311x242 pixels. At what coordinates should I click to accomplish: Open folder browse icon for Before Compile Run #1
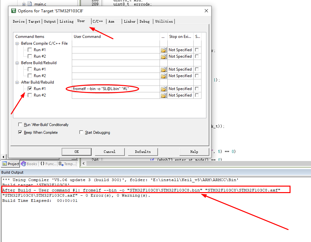pos(164,50)
